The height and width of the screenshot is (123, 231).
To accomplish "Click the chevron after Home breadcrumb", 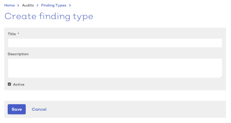I will click(x=18, y=5).
